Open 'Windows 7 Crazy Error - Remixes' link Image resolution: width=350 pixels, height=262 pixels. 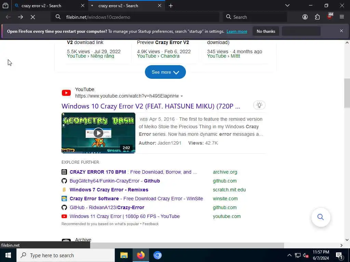(109, 190)
